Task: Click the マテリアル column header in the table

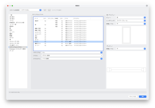Action: [51, 18]
